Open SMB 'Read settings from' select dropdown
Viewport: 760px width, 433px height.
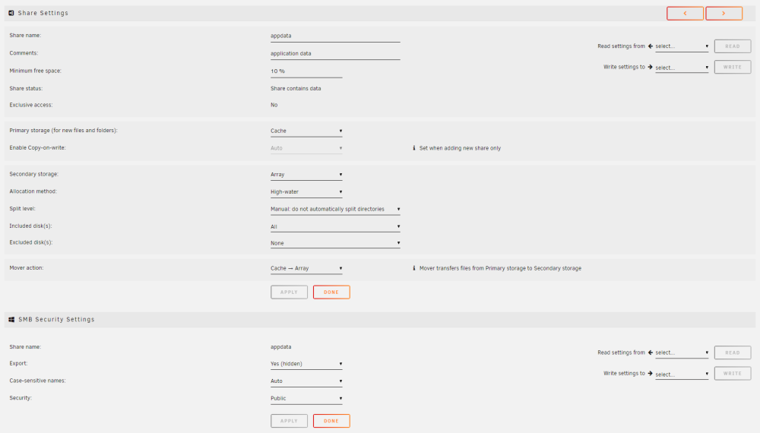pos(682,352)
